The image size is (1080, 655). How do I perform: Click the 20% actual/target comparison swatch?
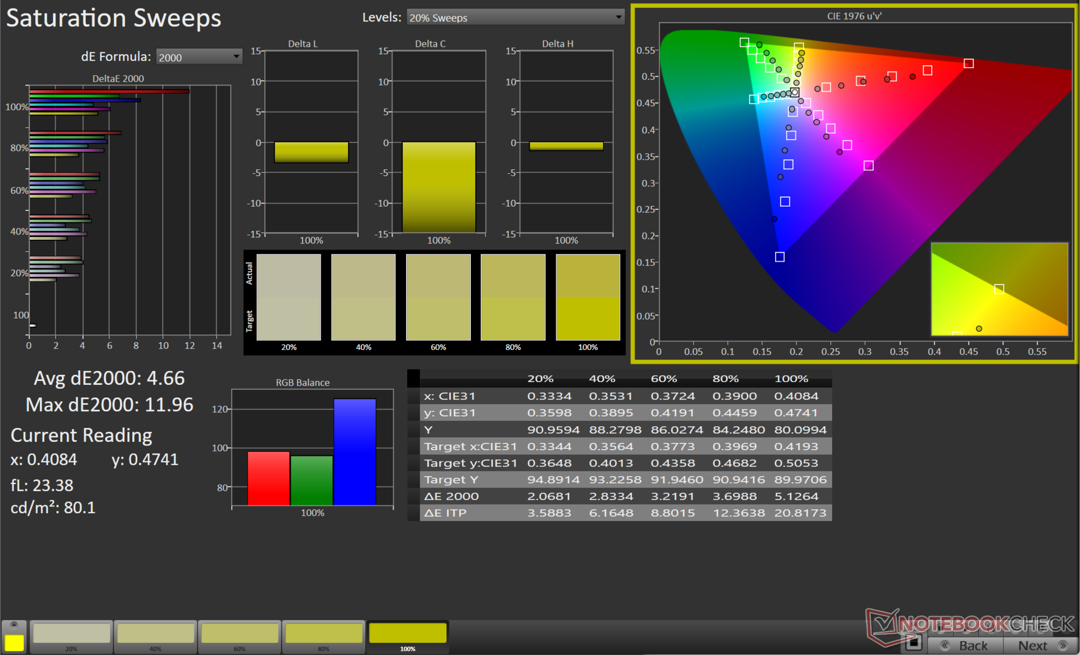coord(289,297)
